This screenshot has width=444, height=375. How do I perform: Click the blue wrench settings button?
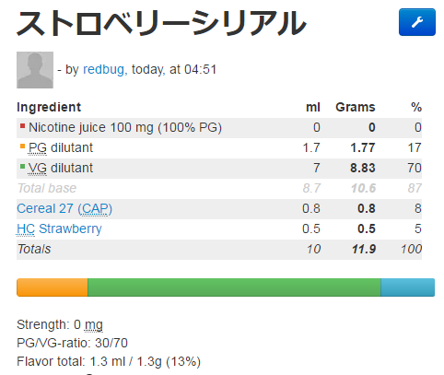417,22
